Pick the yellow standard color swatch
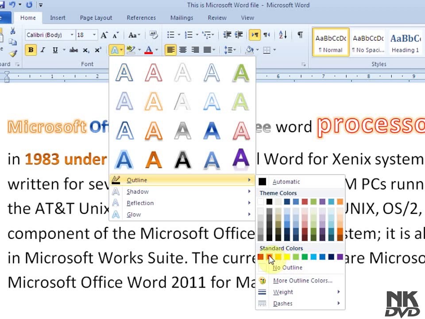The width and height of the screenshot is (425, 319). pos(287,257)
